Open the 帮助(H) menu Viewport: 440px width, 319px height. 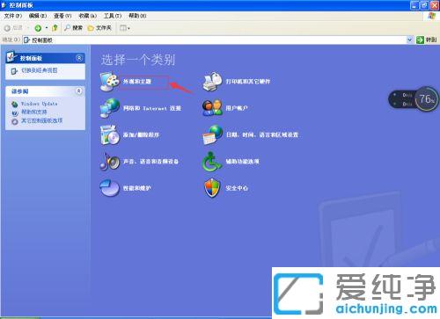[137, 16]
